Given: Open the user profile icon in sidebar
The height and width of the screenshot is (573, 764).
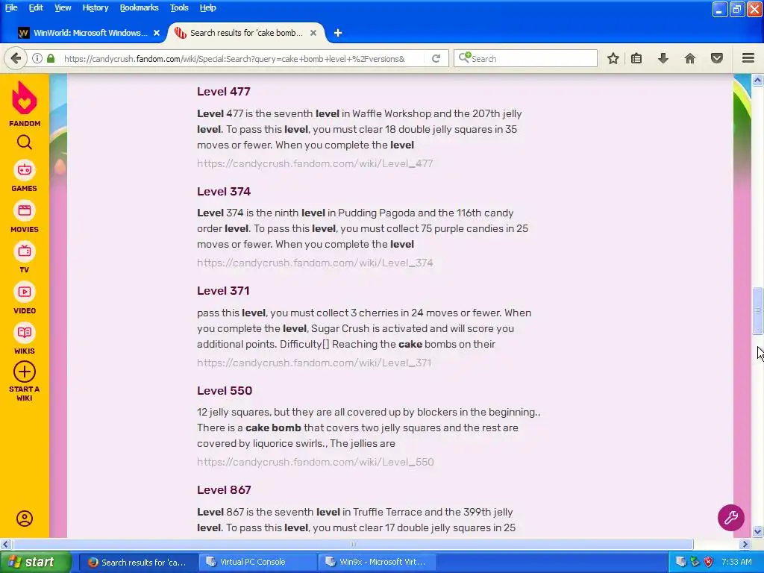Looking at the screenshot, I should [x=25, y=519].
